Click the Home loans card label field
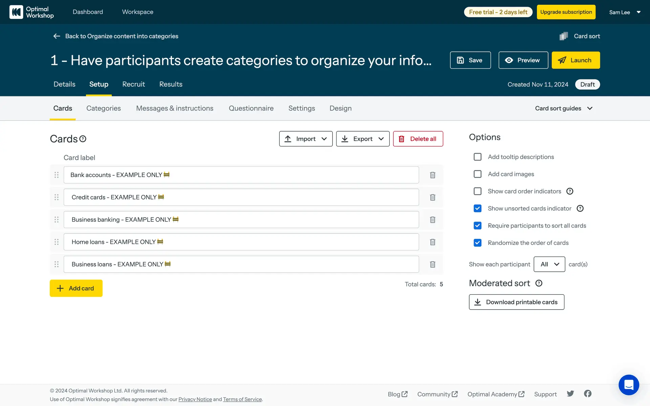 [241, 242]
